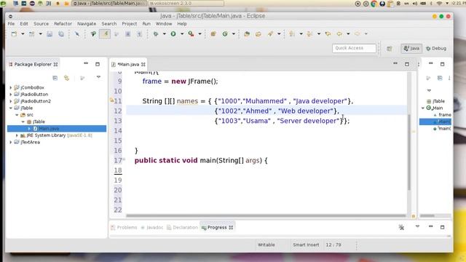Collapse the src folder
Screen dimensions: 466x262
[x=17, y=115]
